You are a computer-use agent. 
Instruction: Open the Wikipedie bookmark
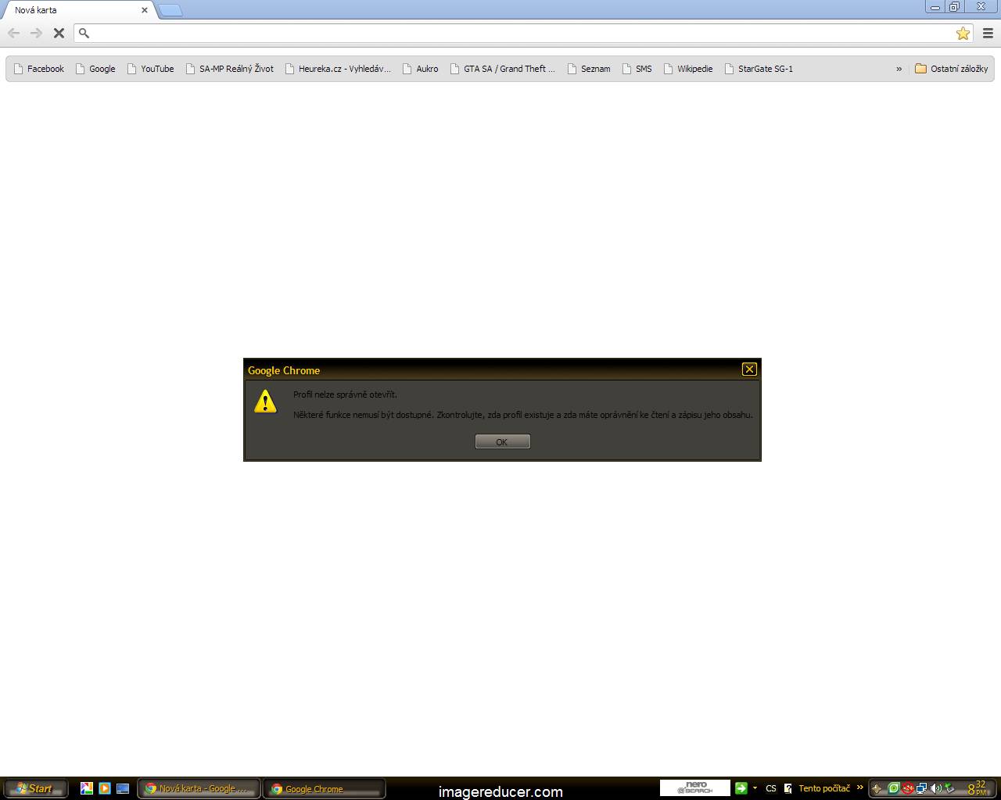(688, 69)
